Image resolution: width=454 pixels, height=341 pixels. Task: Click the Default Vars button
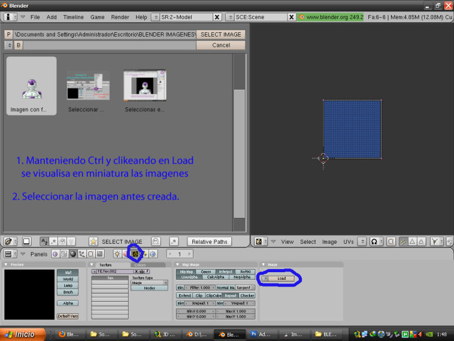(x=67, y=316)
